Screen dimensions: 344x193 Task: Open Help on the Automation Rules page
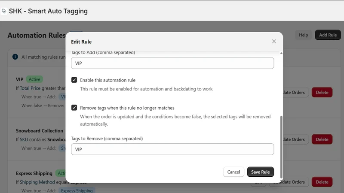pos(304,35)
